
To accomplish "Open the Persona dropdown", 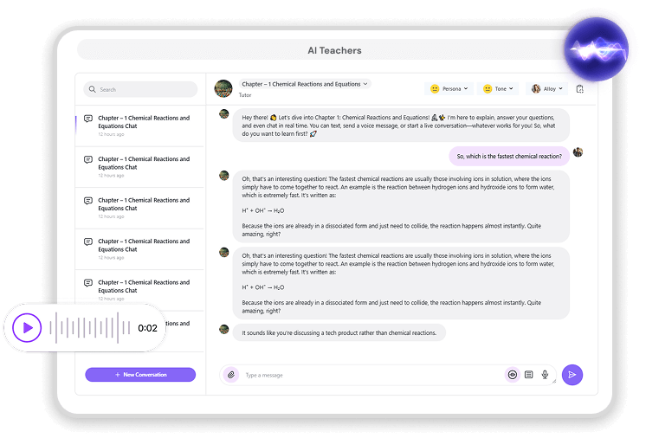I will [x=449, y=88].
